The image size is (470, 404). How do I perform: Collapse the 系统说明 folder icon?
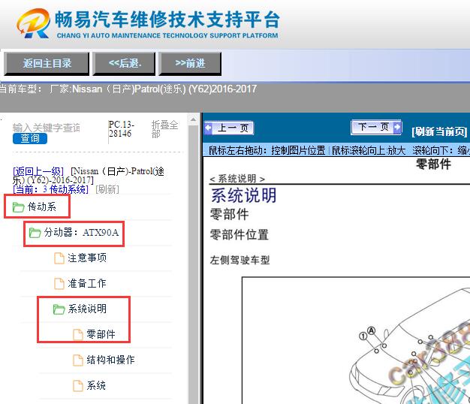coord(59,309)
